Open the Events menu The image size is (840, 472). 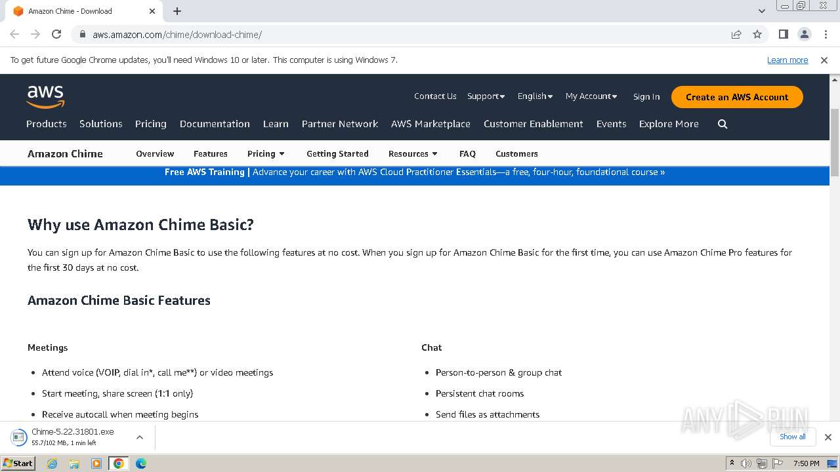point(612,124)
